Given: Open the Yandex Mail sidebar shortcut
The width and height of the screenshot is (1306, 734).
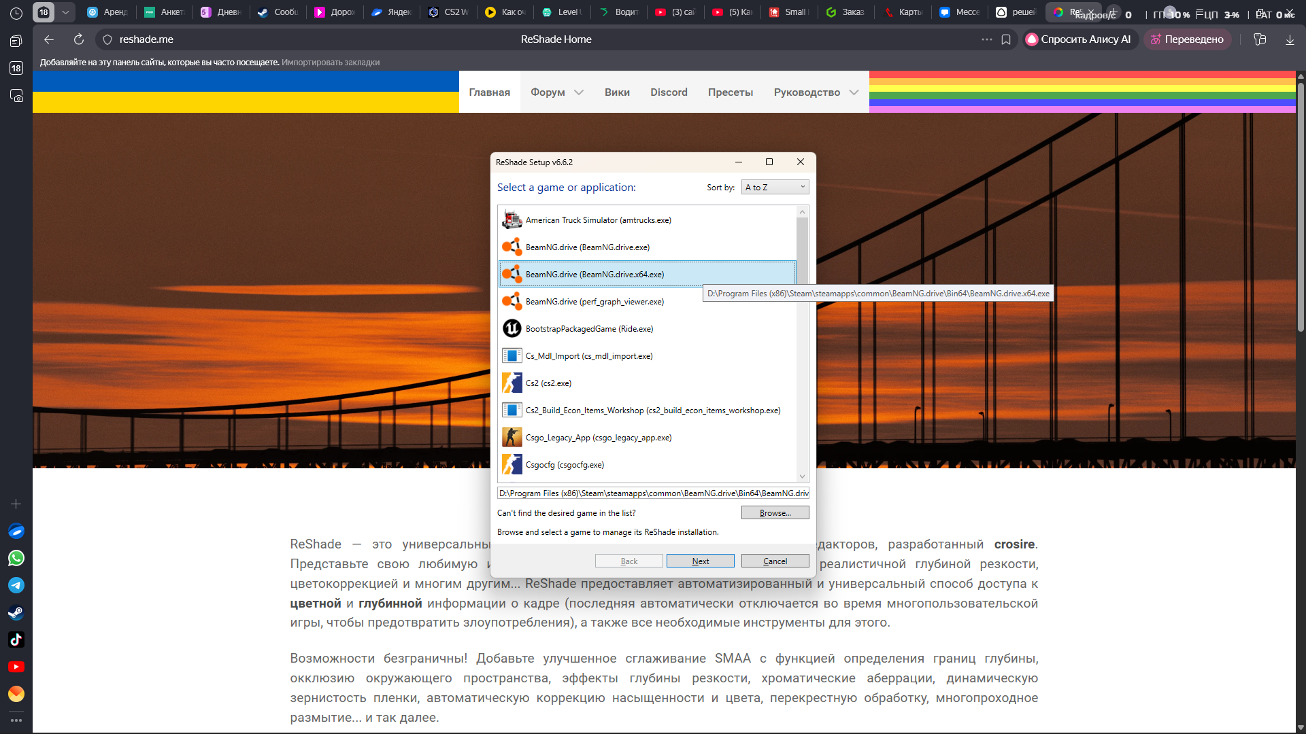Looking at the screenshot, I should click(x=16, y=694).
